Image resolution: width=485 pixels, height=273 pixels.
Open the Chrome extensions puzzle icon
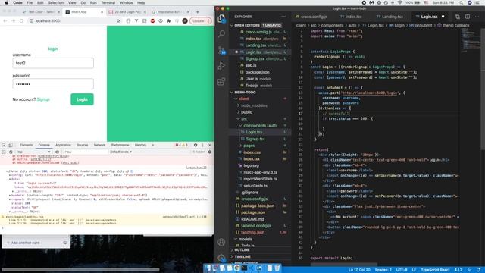click(168, 20)
